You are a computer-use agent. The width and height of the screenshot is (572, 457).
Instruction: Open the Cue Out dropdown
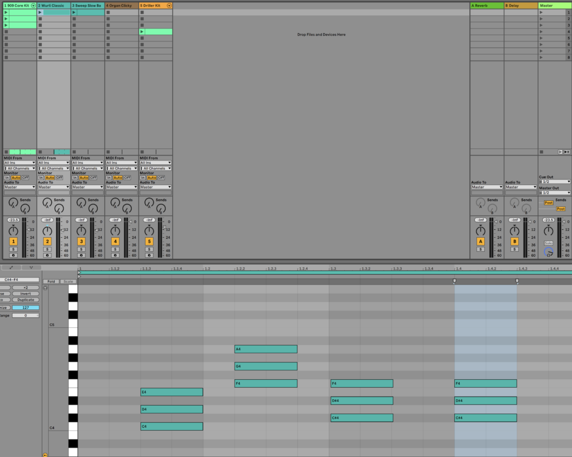(x=555, y=182)
